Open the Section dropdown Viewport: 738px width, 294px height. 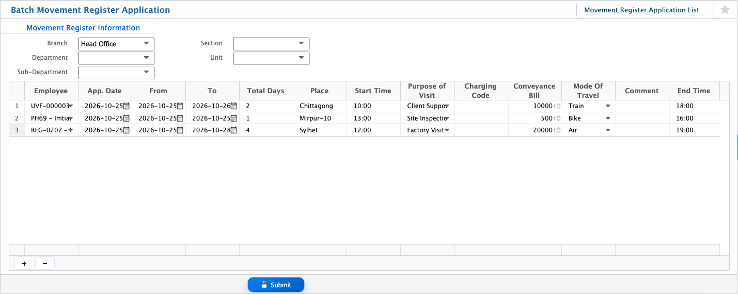[x=272, y=44]
